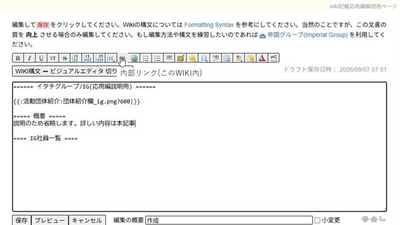Toggle the 小変更 minor edit checkbox
Image resolution: width=400 pixels, height=225 pixels.
[x=317, y=220]
